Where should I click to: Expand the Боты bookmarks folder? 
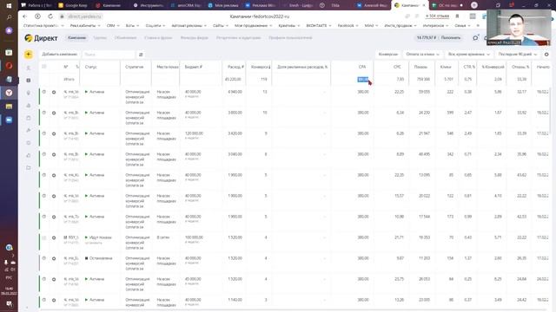point(132,25)
